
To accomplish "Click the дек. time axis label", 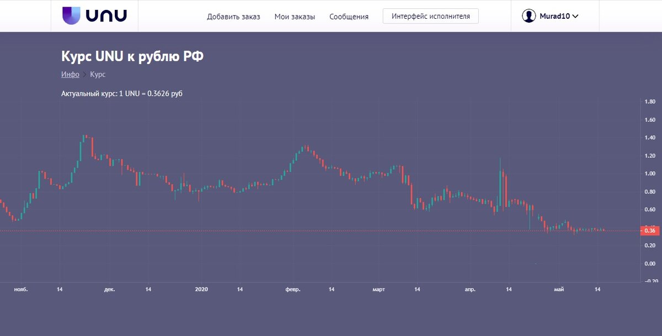I will pos(109,289).
